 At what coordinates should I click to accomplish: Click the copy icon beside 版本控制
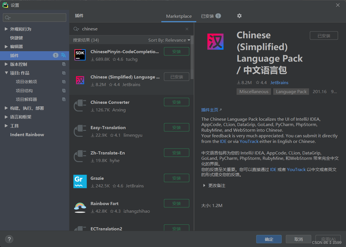click(64, 64)
